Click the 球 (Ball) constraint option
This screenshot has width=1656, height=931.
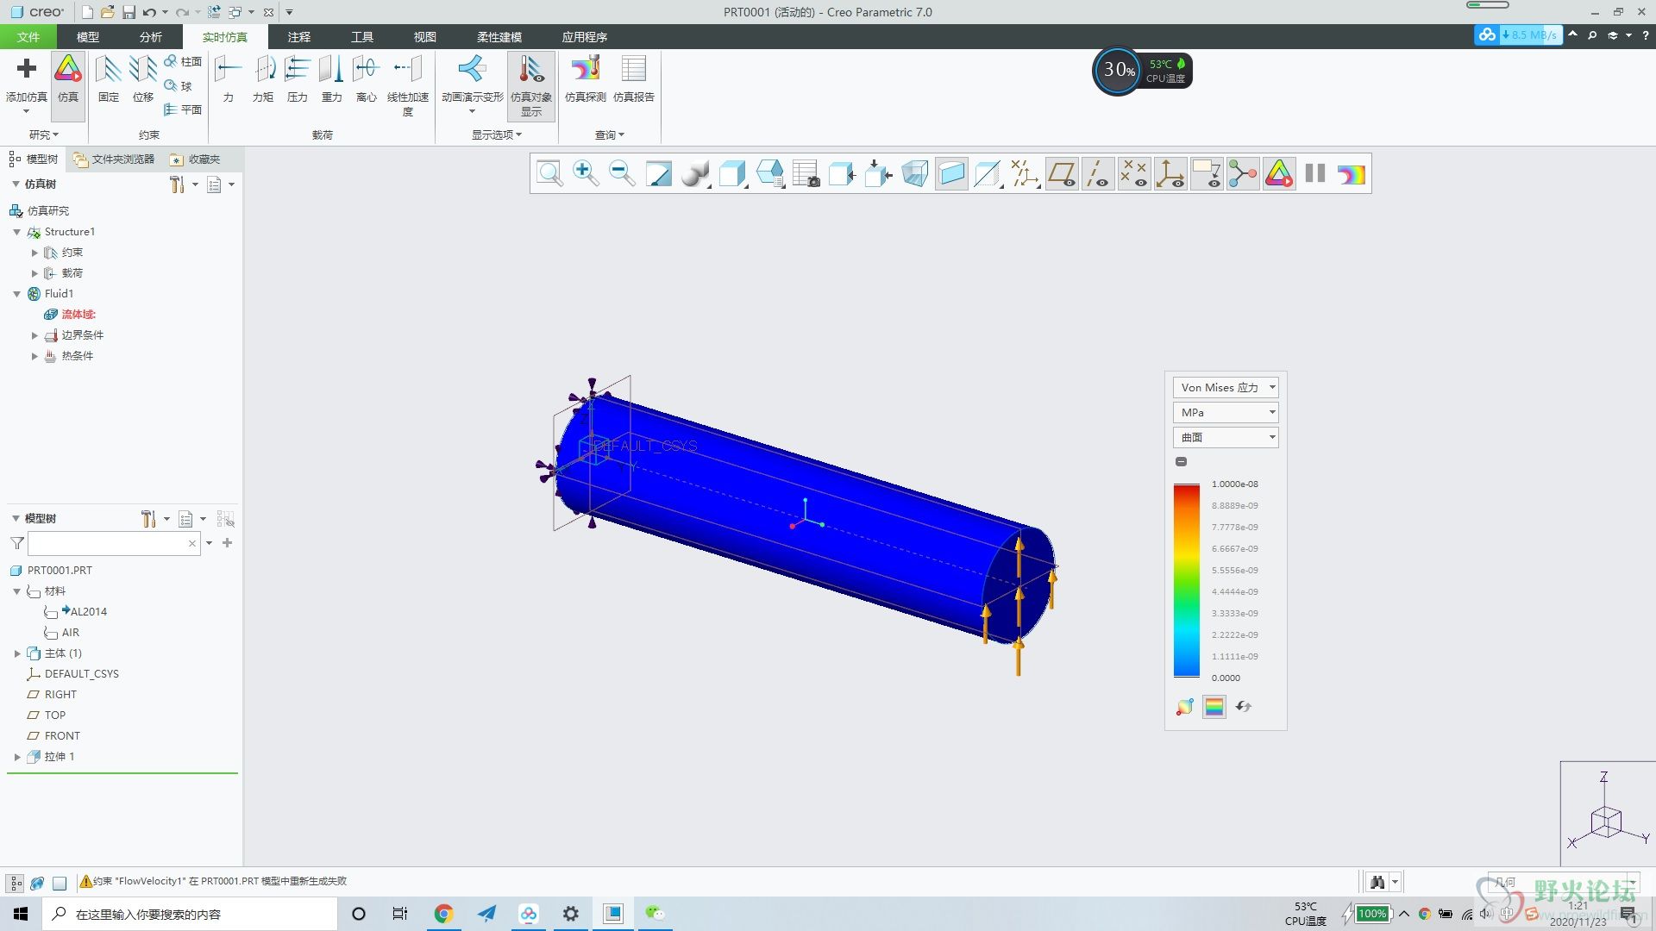[179, 85]
